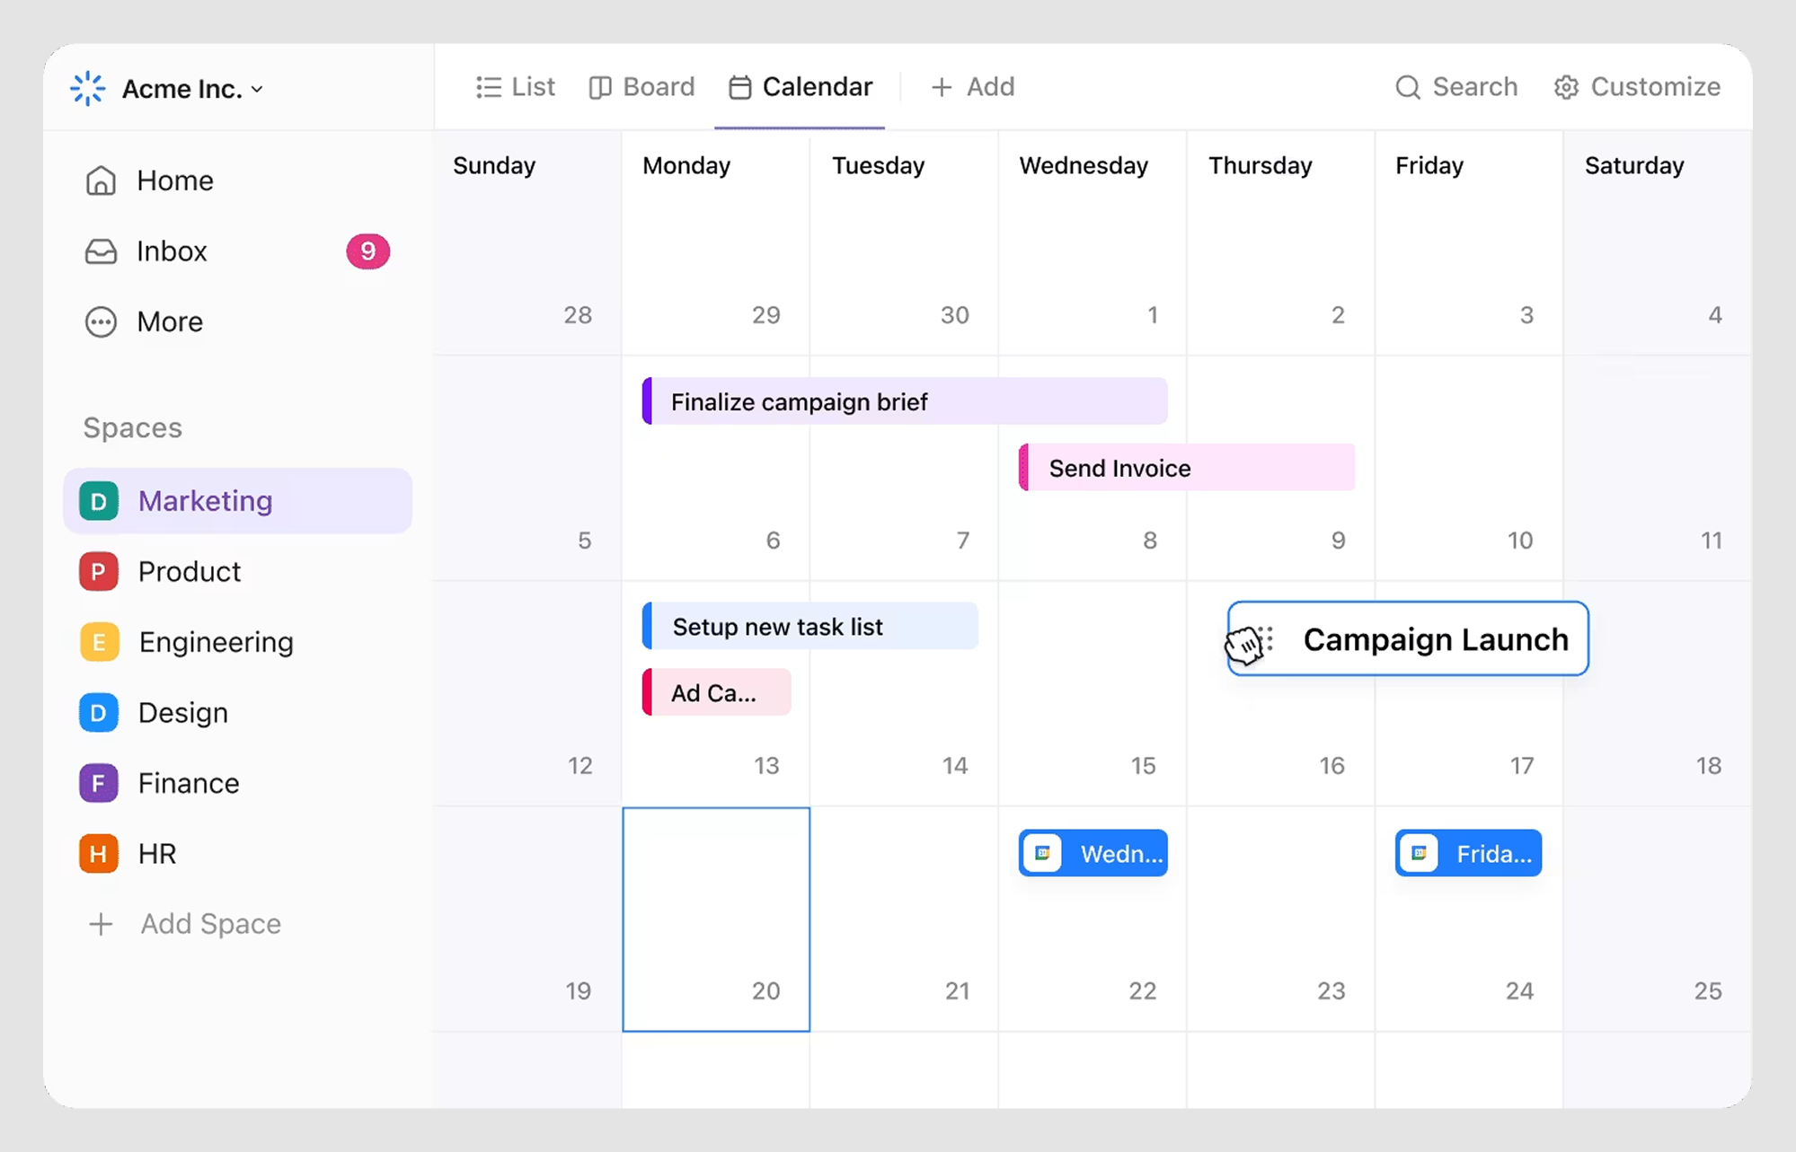Click the Home icon in the sidebar
This screenshot has width=1796, height=1152.
100,180
